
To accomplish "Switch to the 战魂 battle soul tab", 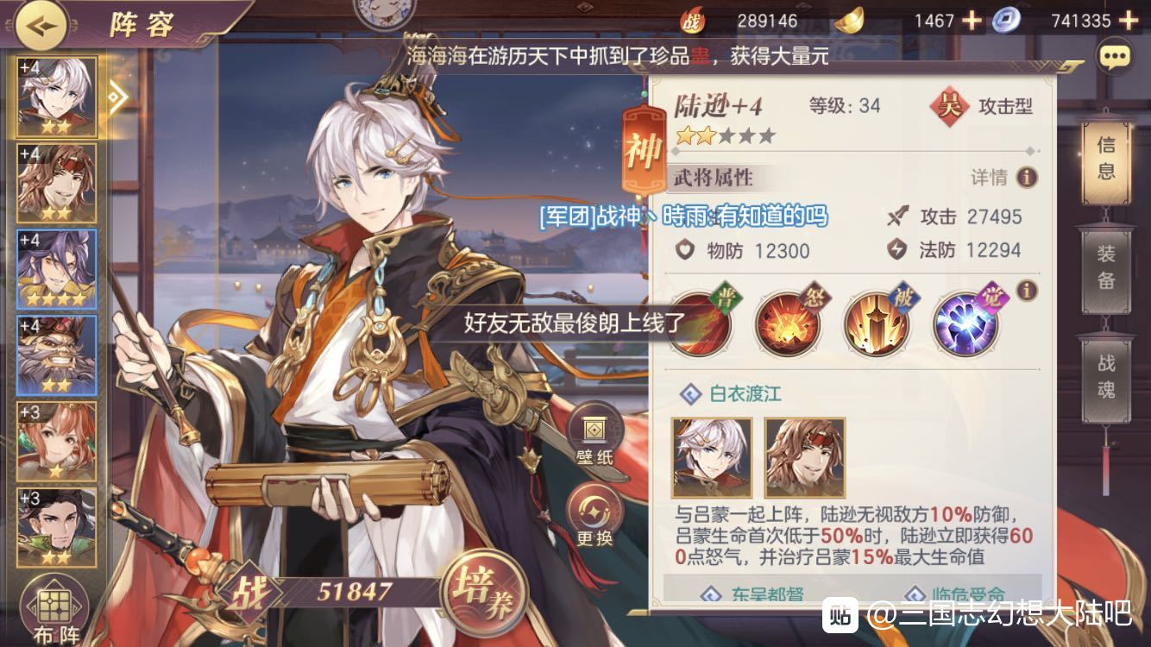I will [x=1107, y=377].
